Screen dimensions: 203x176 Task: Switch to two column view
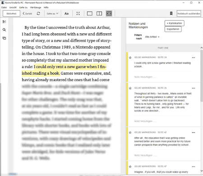click(99, 14)
